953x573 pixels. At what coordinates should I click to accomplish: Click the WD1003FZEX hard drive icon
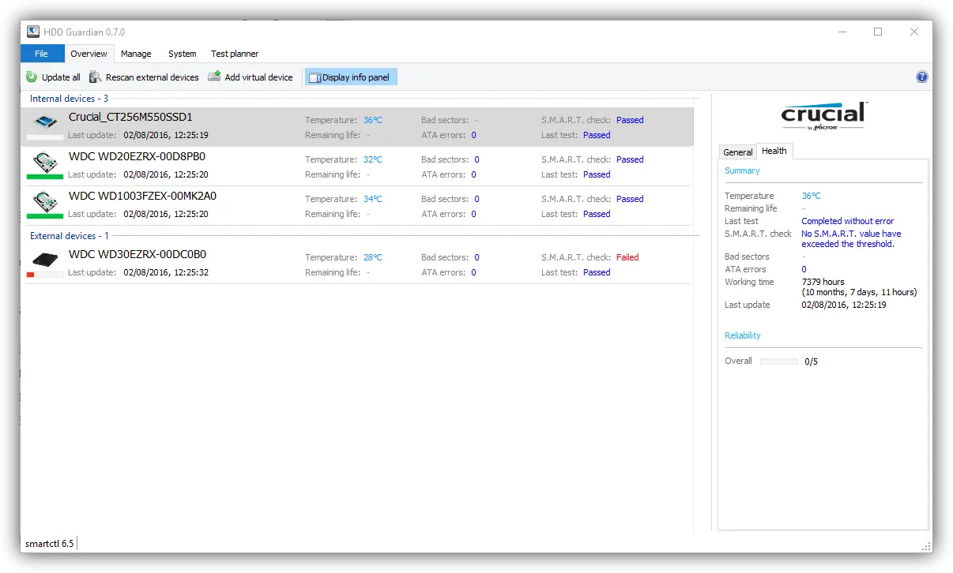(x=46, y=202)
